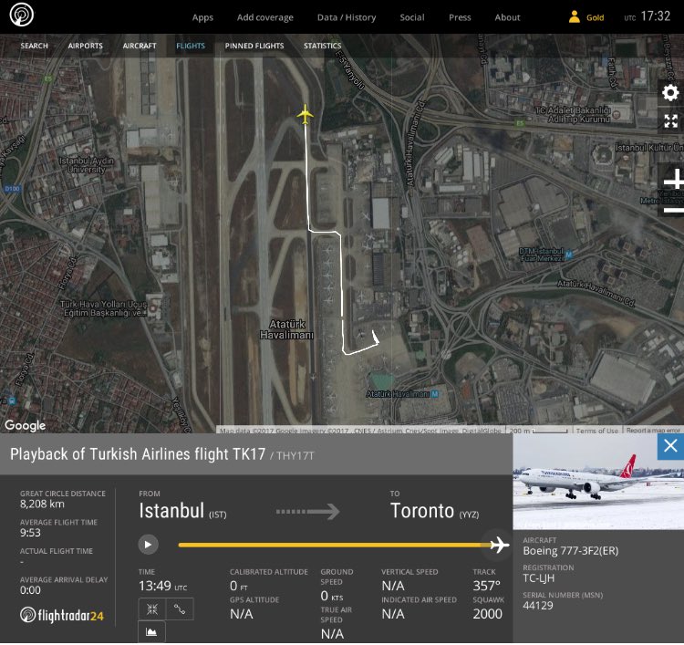This screenshot has height=645, width=684.
Task: Open the Apps menu
Action: pos(202,17)
